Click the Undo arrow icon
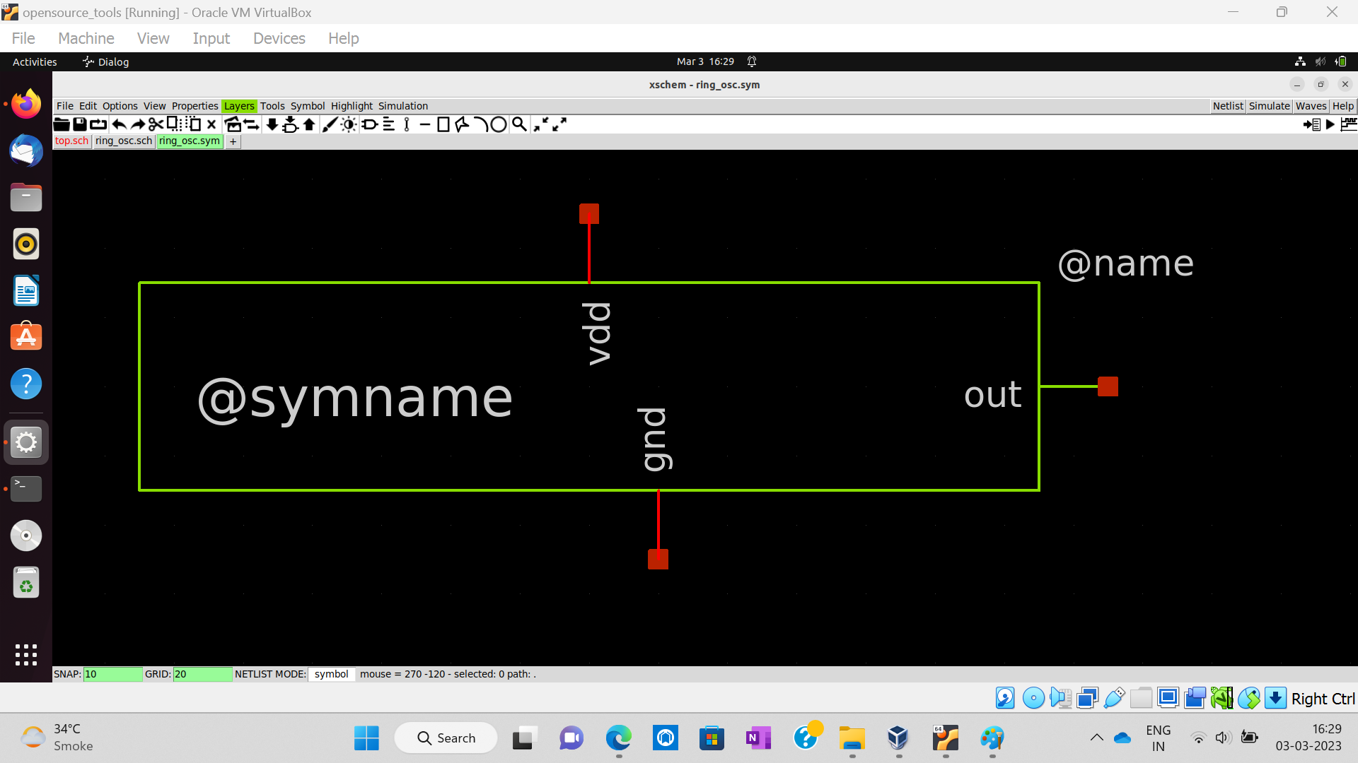1358x763 pixels. (x=119, y=125)
